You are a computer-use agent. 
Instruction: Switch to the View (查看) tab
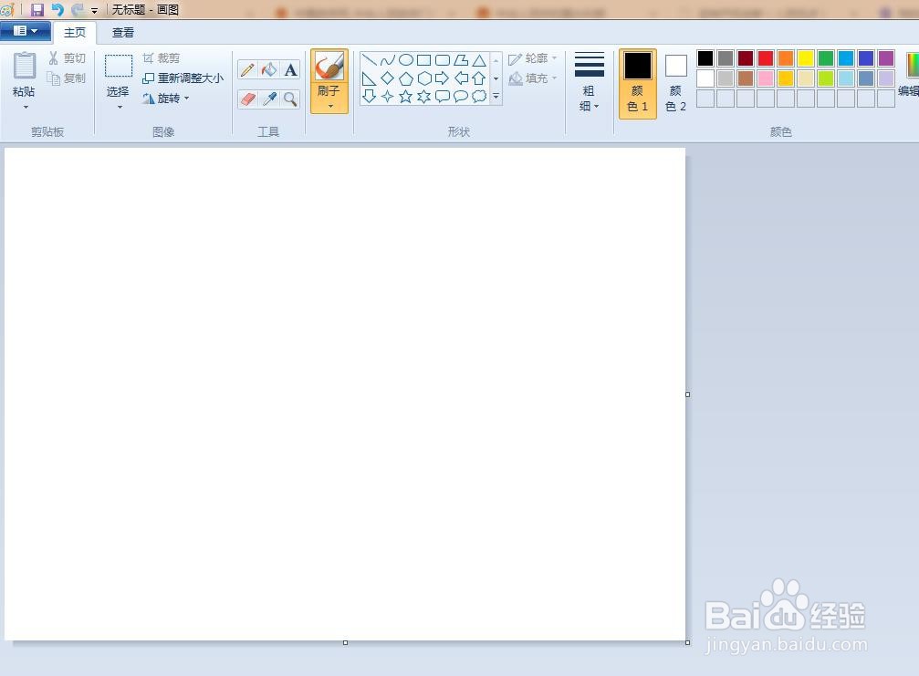pos(123,33)
